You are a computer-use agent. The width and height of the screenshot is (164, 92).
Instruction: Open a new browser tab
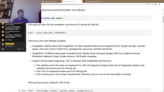(105, 2)
